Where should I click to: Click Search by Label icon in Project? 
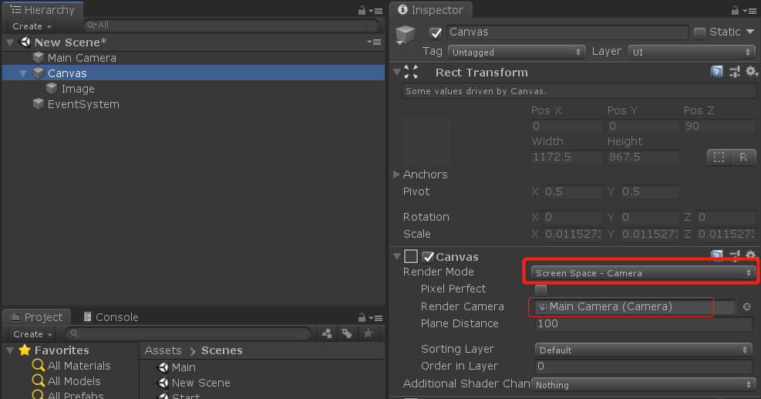click(x=347, y=333)
